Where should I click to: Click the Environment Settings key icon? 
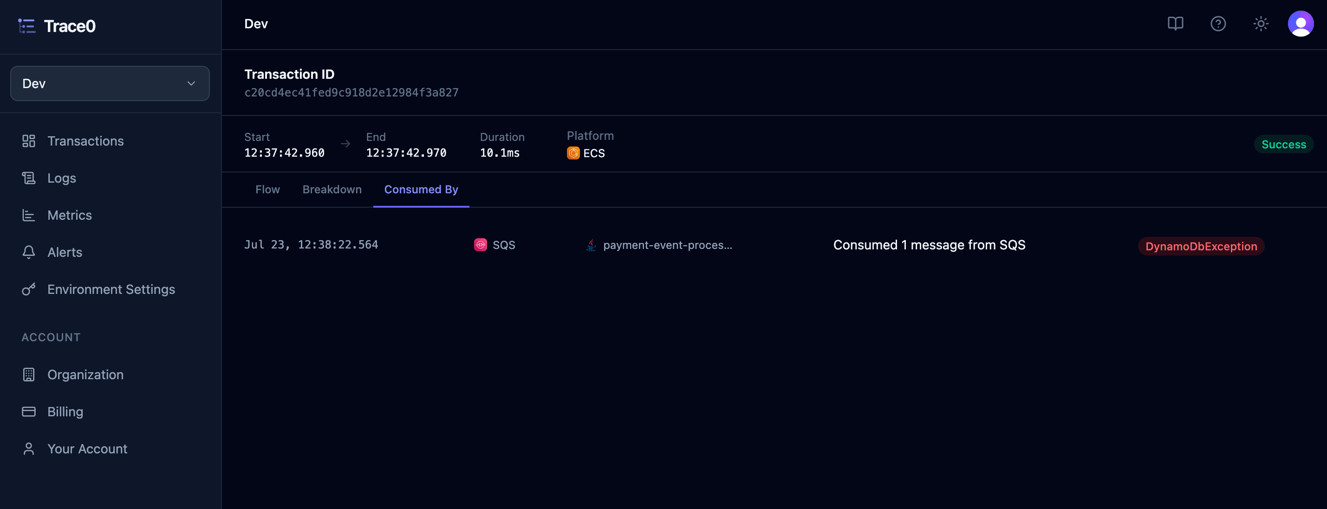pyautogui.click(x=29, y=289)
